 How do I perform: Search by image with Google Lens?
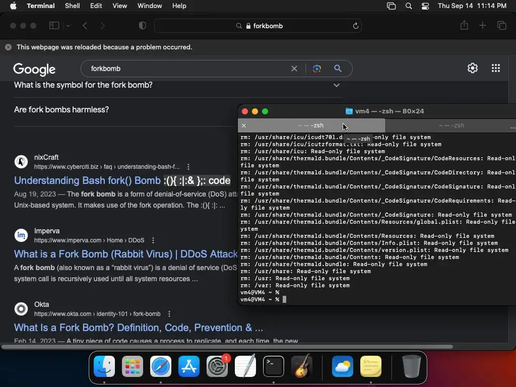click(x=316, y=69)
